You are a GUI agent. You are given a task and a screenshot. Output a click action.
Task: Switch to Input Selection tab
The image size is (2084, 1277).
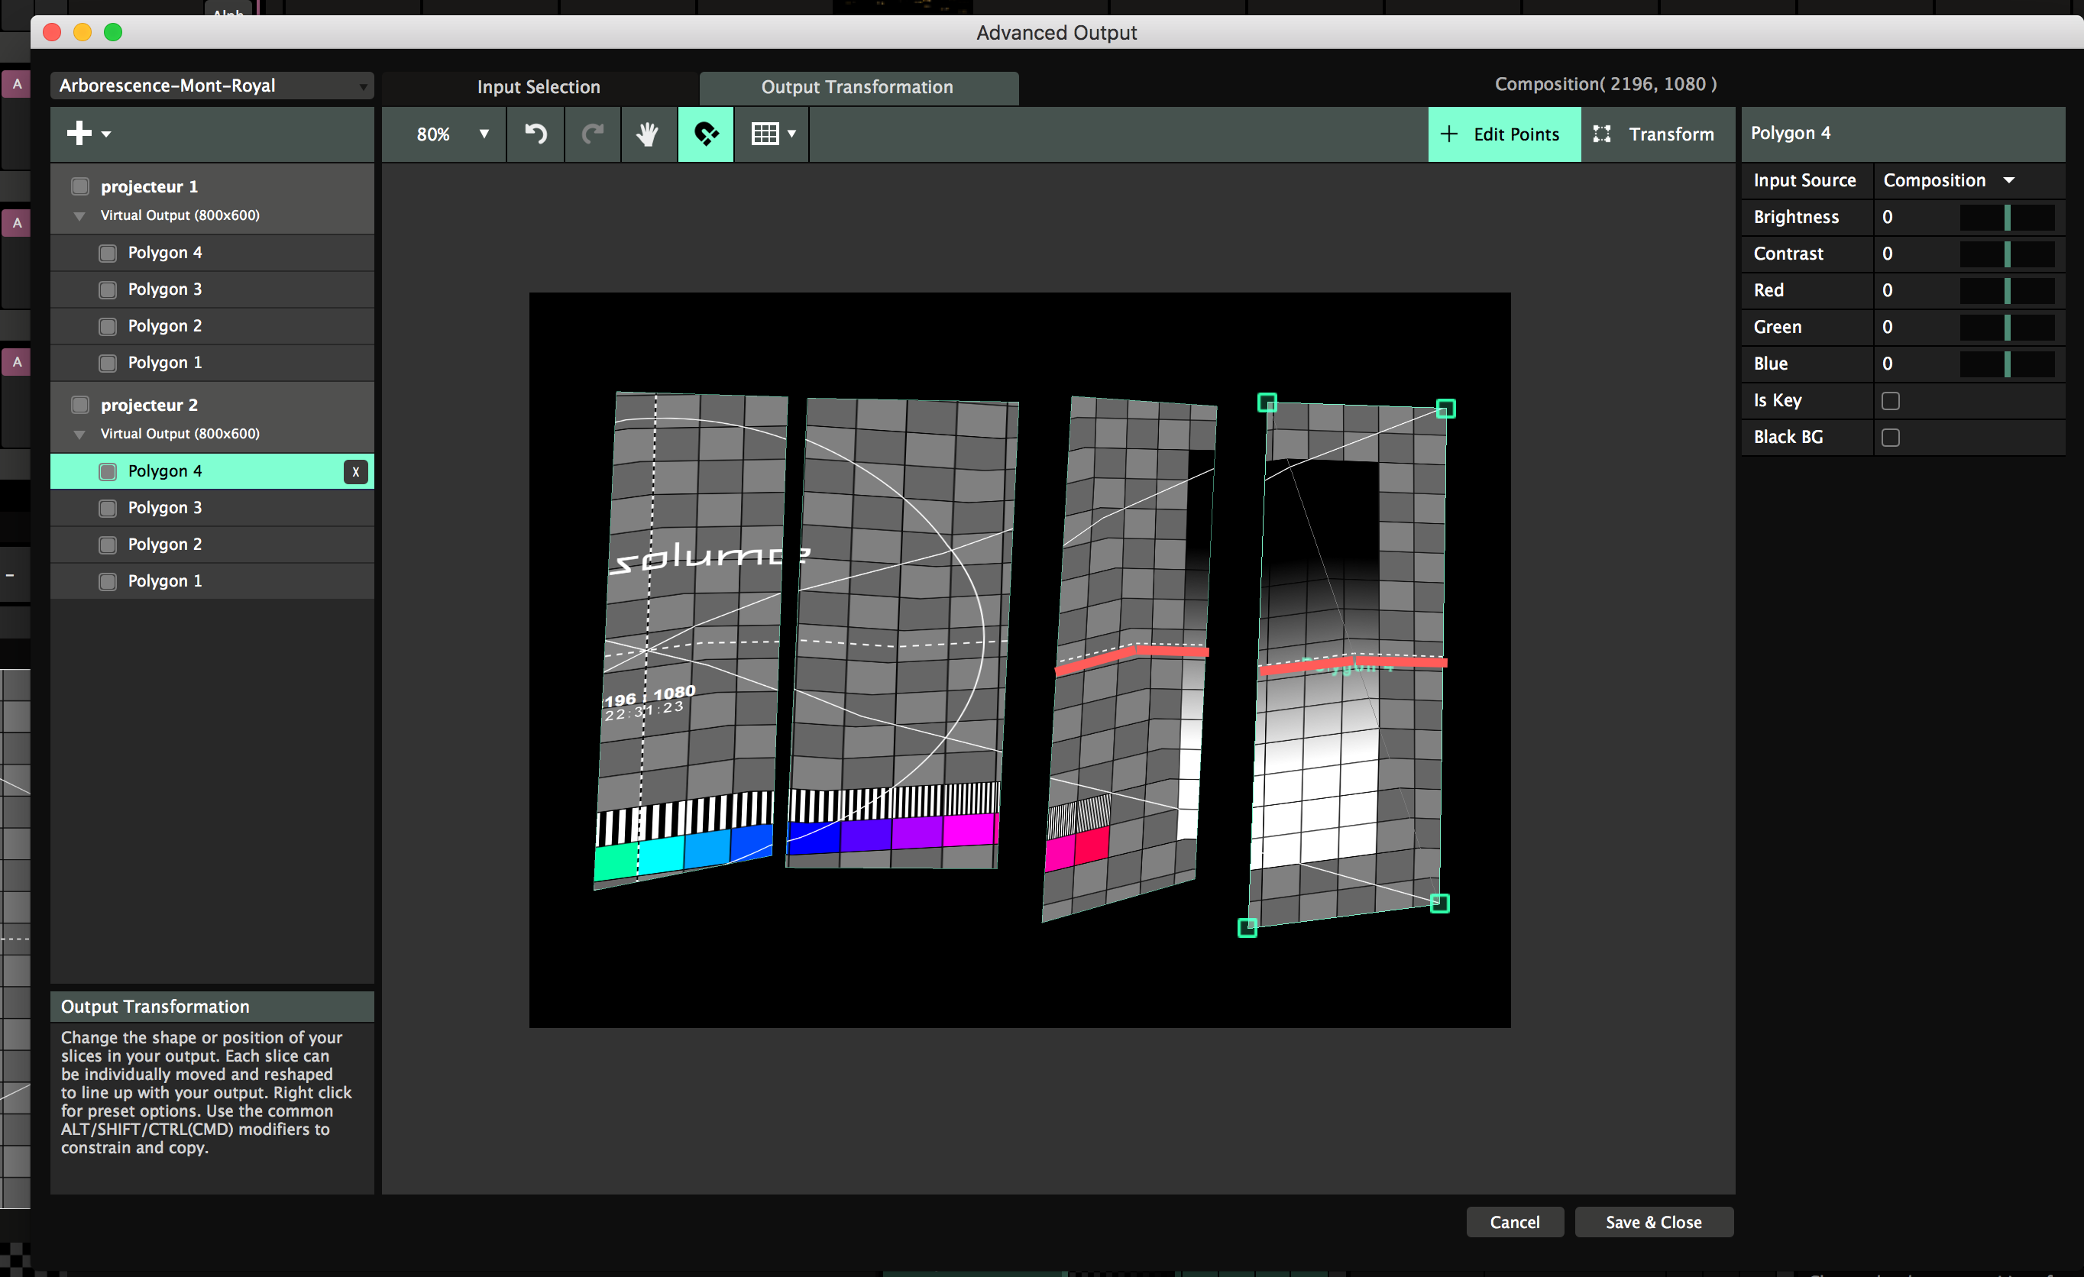click(538, 87)
